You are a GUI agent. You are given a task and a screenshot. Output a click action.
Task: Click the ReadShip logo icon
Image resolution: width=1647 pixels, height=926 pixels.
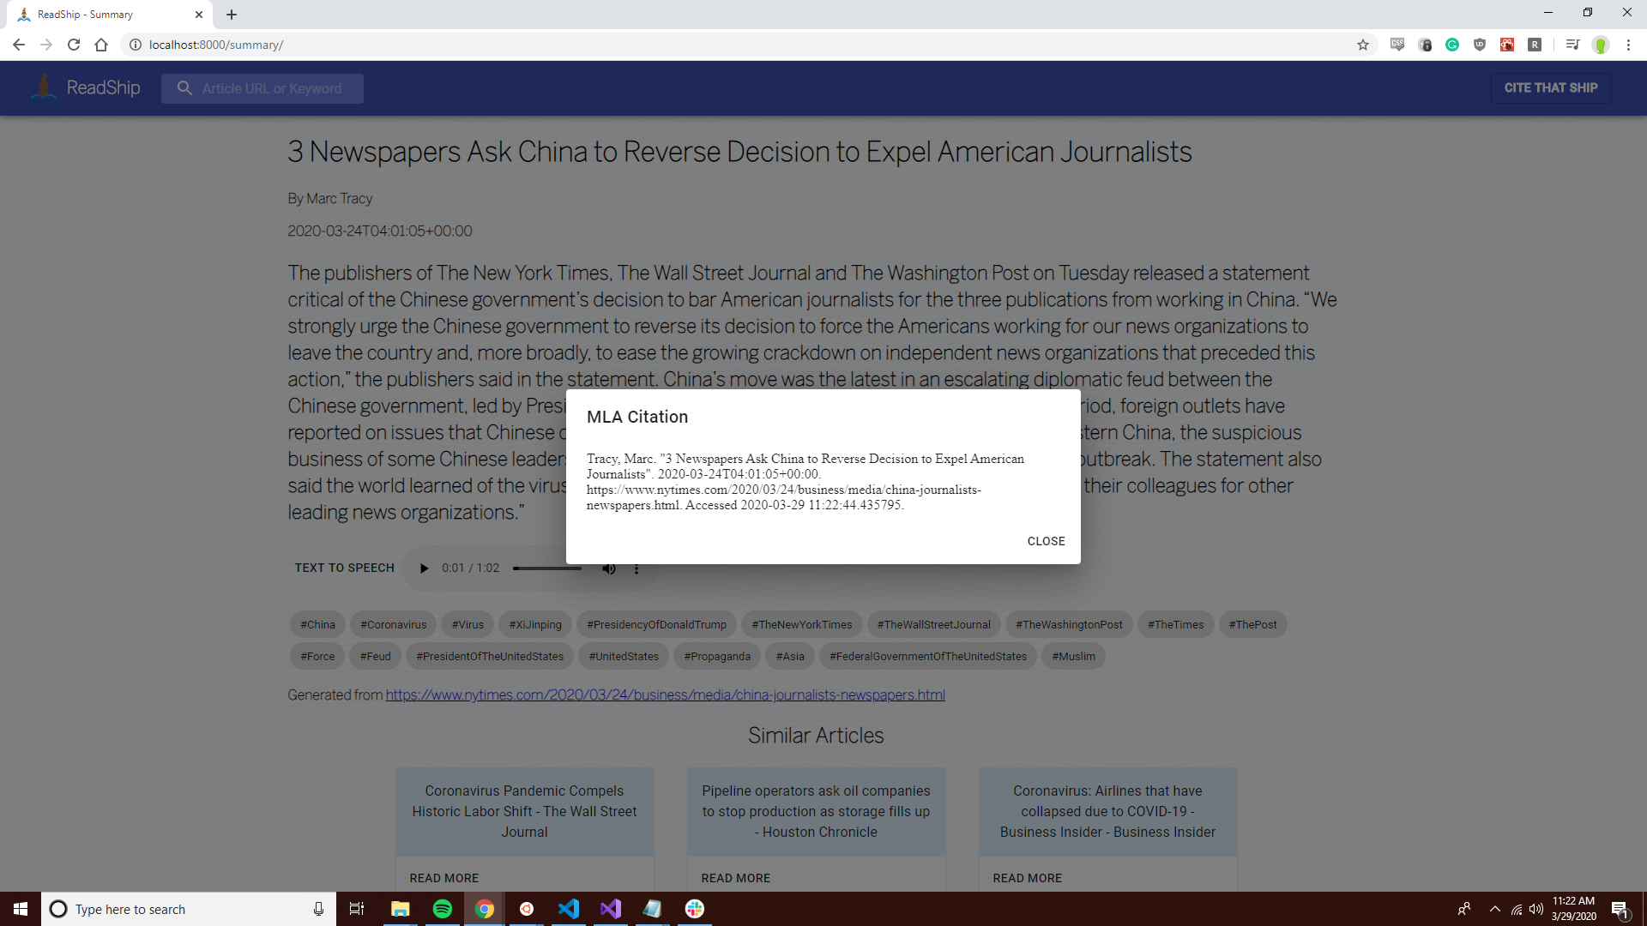pos(43,87)
